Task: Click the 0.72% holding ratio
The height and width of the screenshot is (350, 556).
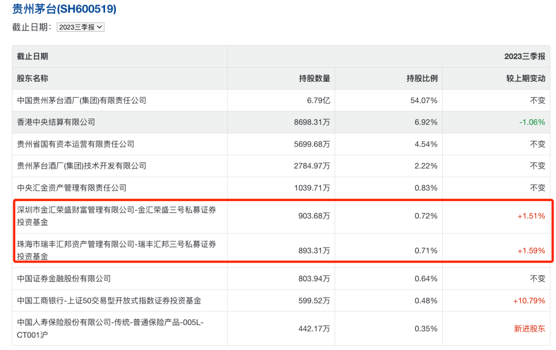Action: click(x=426, y=216)
